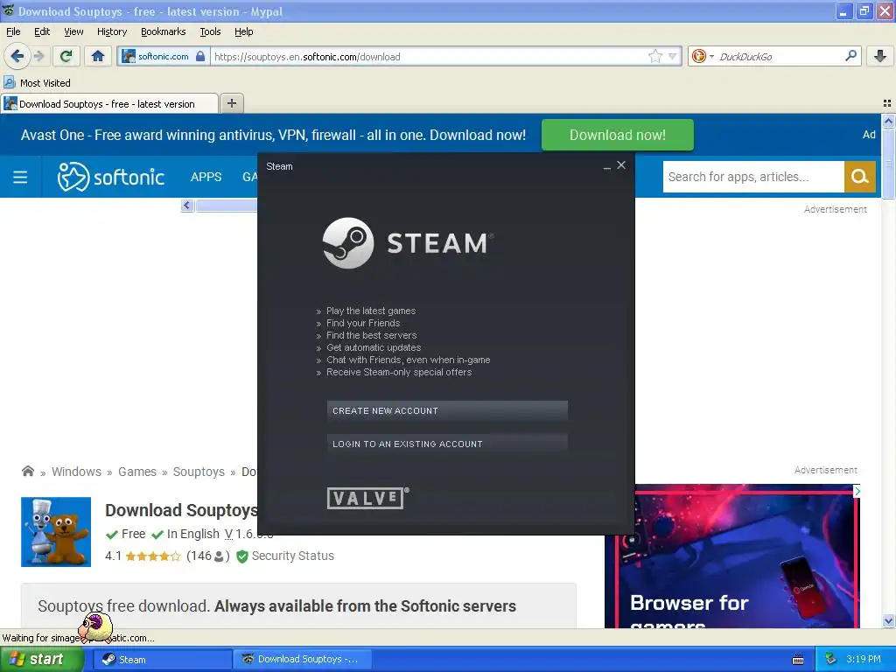Image resolution: width=896 pixels, height=672 pixels.
Task: Open the Tools menu
Action: point(210,31)
